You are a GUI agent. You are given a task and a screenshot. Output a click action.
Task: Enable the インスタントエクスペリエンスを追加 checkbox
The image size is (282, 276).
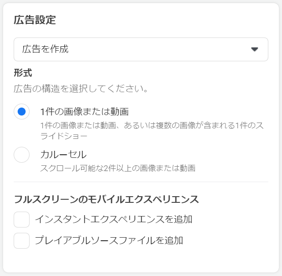point(22,219)
